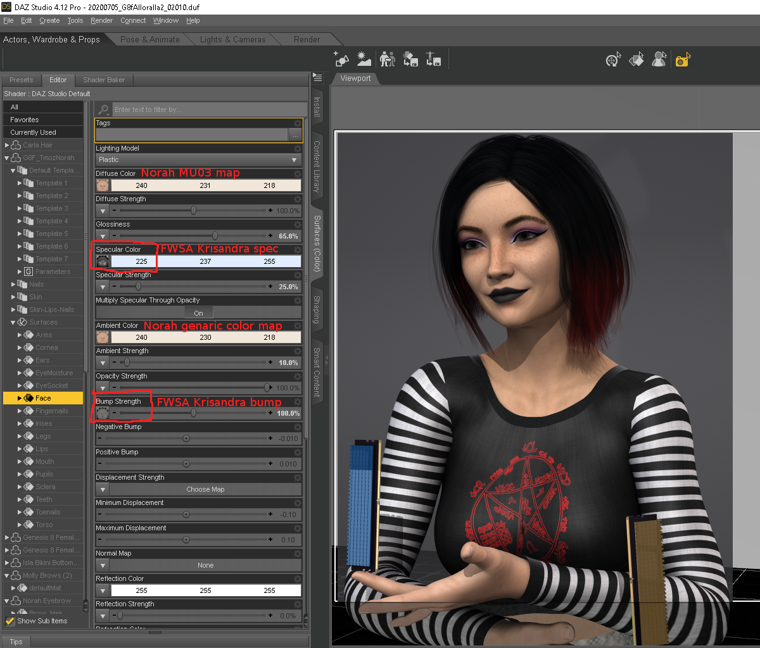Viewport: 760px width, 648px height.
Task: Toggle Multiply Specular Through Opacity On button
Action: coord(199,313)
